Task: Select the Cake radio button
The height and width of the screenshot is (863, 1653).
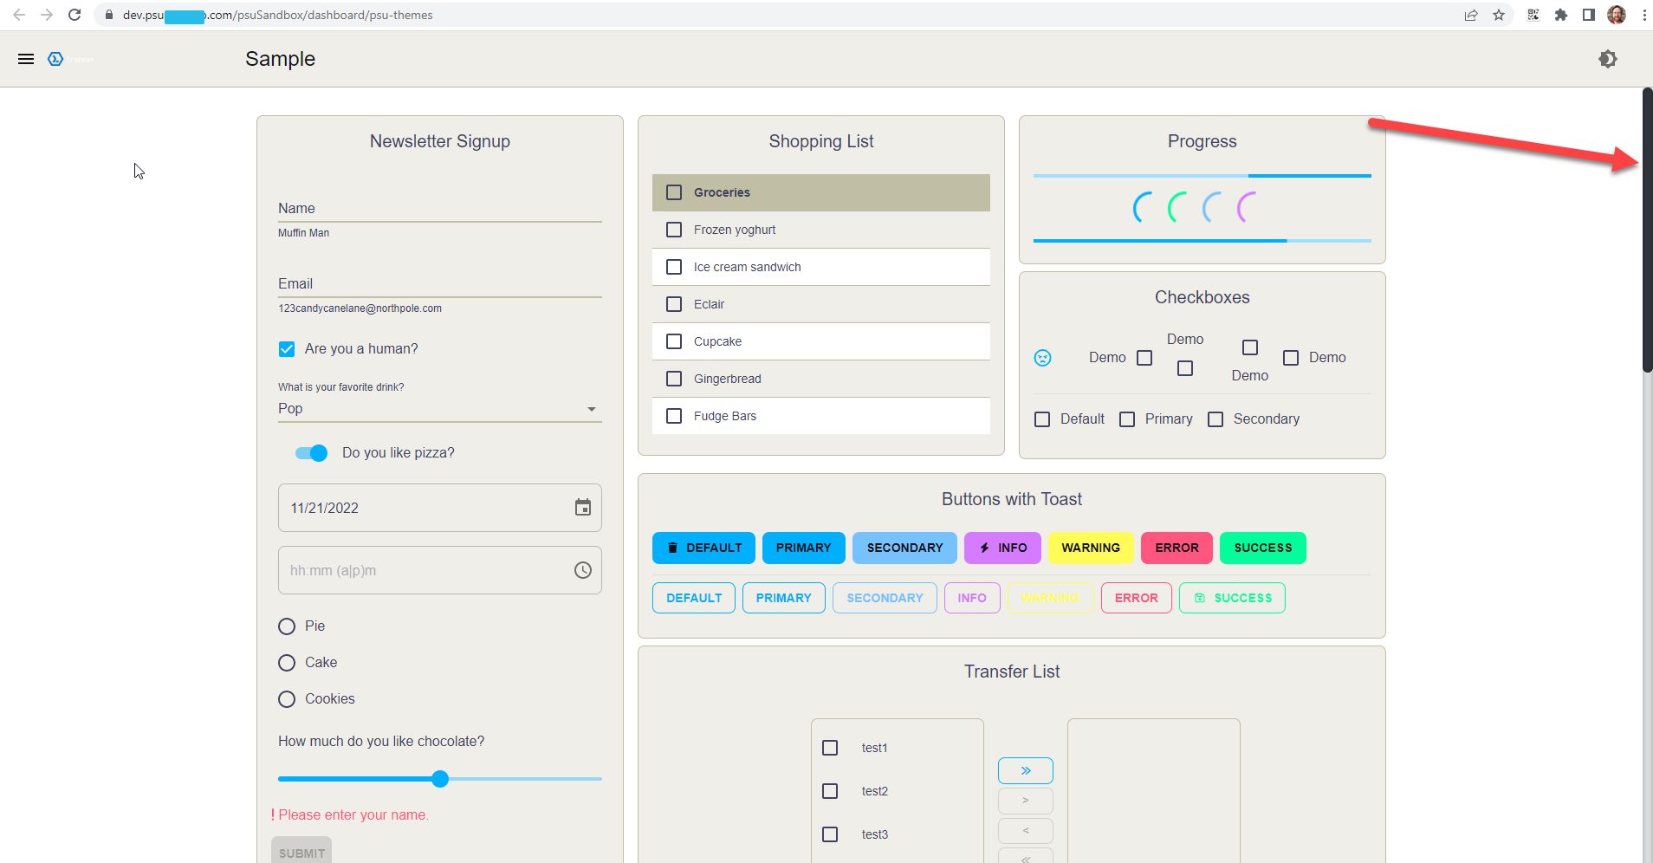Action: point(286,662)
